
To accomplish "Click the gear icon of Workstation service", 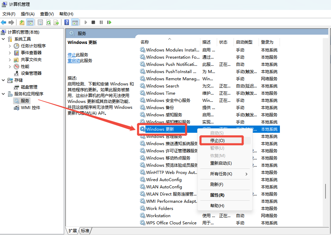I will [143, 215].
